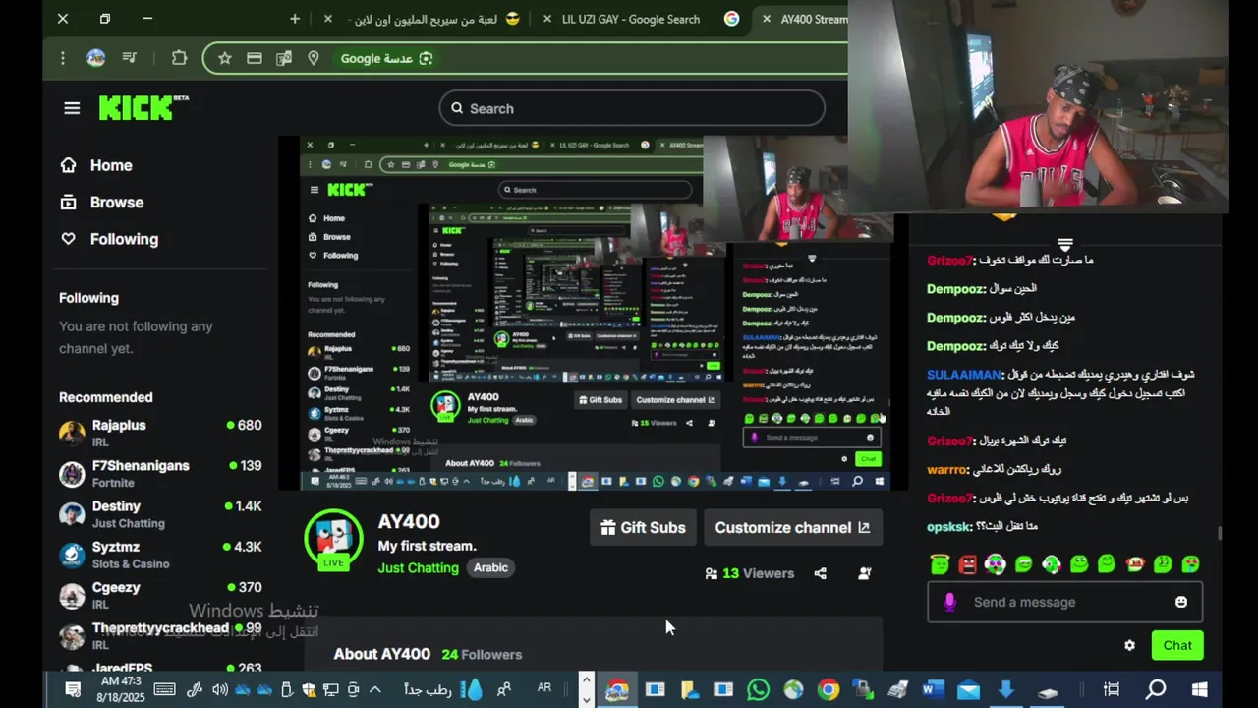The height and width of the screenshot is (708, 1258).
Task: Click the green Chat button
Action: click(1177, 645)
